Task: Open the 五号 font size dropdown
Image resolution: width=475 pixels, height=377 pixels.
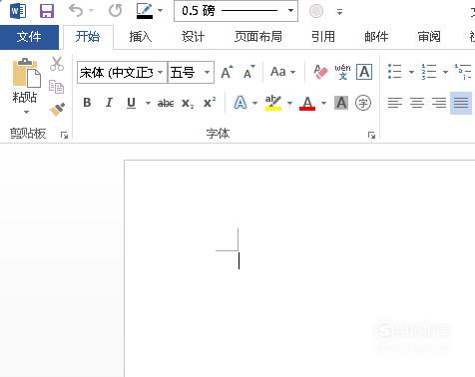Action: [207, 72]
